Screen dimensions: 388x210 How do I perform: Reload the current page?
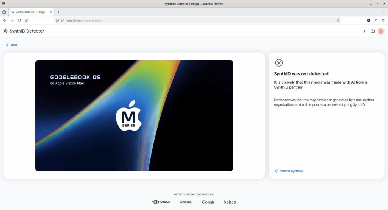19,20
